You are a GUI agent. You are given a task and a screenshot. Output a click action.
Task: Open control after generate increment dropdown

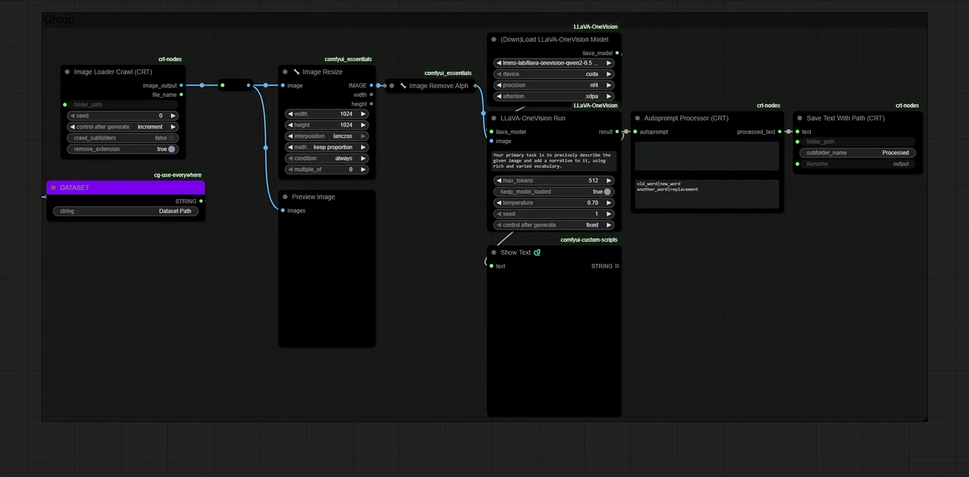(123, 127)
